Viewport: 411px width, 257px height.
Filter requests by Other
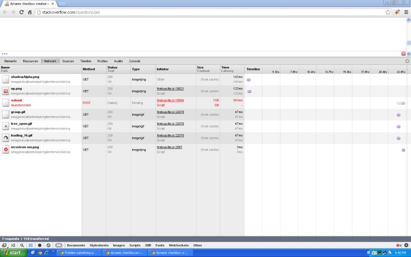tap(198, 245)
